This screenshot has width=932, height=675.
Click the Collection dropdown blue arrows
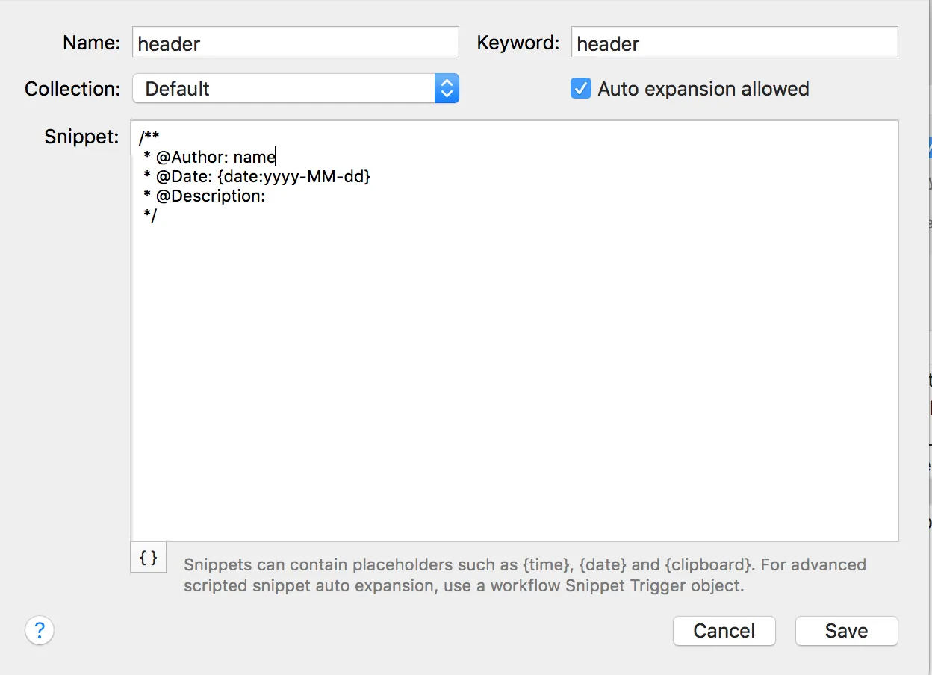(x=447, y=89)
